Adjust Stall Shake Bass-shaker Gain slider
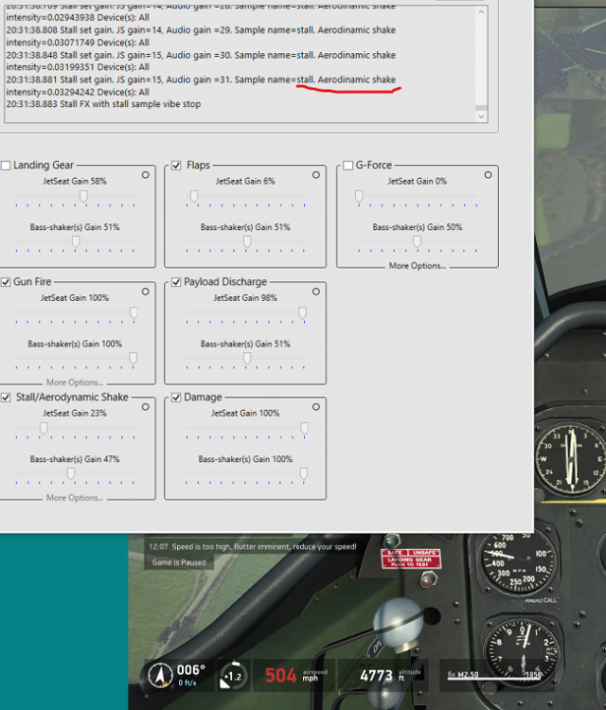This screenshot has height=710, width=606. 71,473
